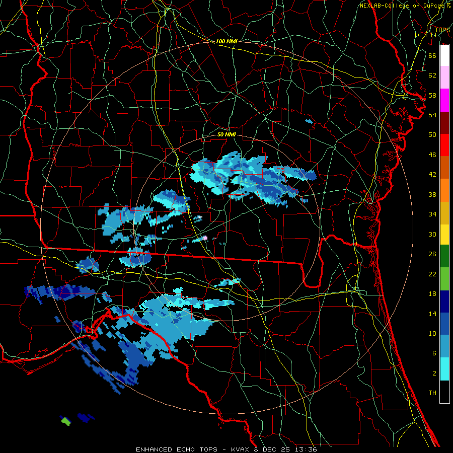
Task: Click the dark green legend swatch
Action: pyautogui.click(x=444, y=256)
